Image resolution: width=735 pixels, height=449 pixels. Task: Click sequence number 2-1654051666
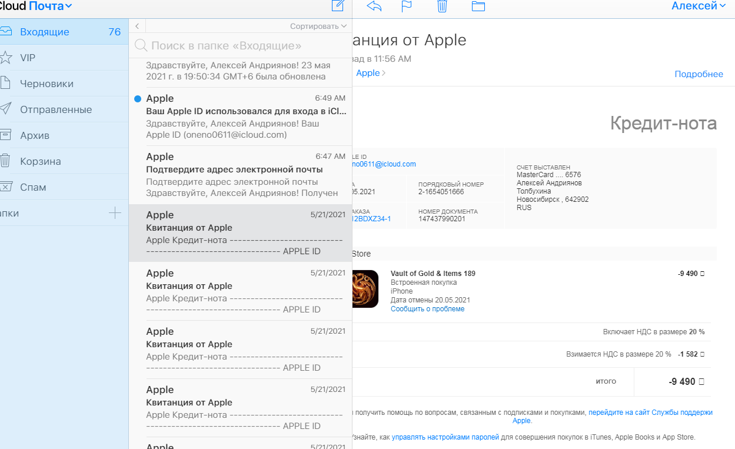coord(441,192)
